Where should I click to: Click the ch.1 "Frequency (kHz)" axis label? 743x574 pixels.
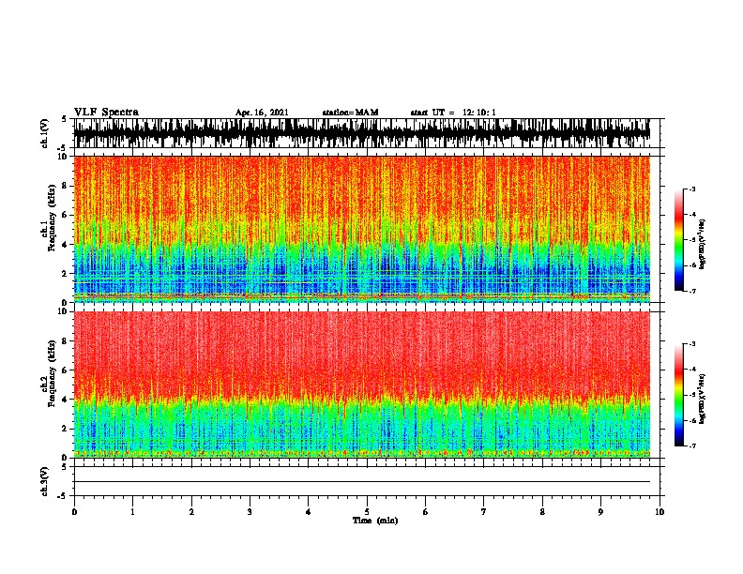click(x=53, y=219)
